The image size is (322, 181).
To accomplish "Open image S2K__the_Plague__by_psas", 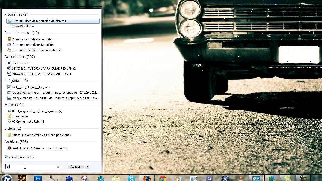I will coord(31,87).
